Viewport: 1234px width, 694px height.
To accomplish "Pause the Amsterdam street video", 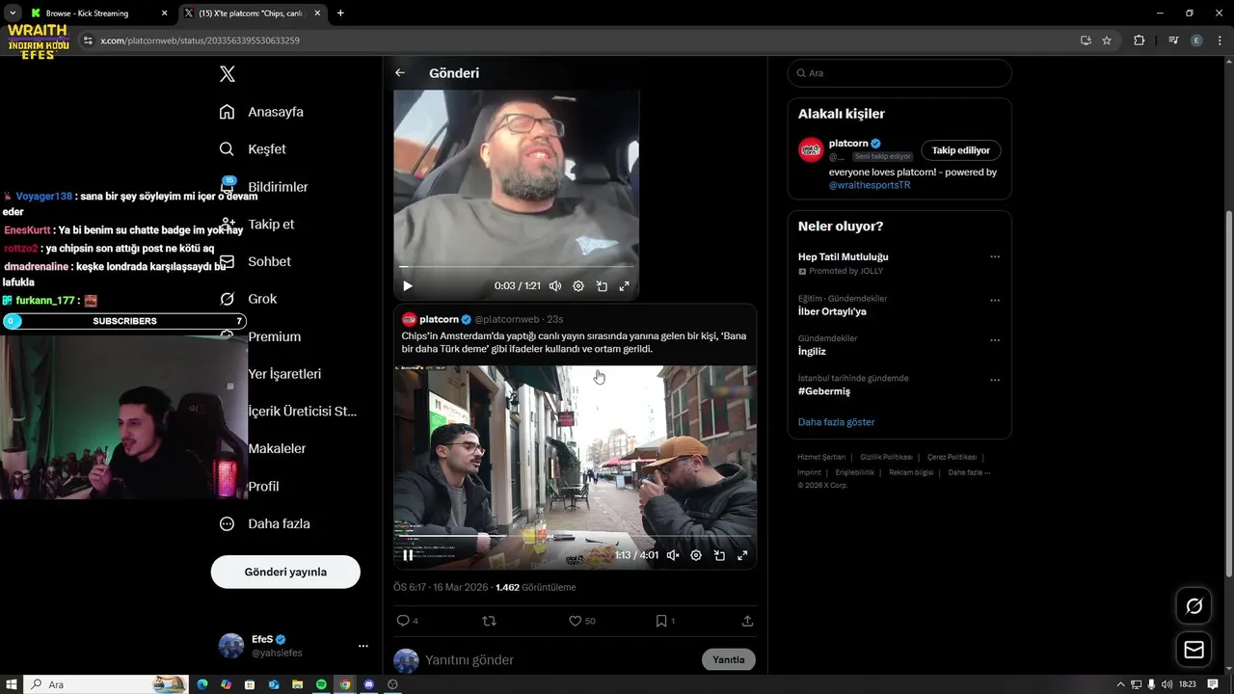I will [408, 555].
